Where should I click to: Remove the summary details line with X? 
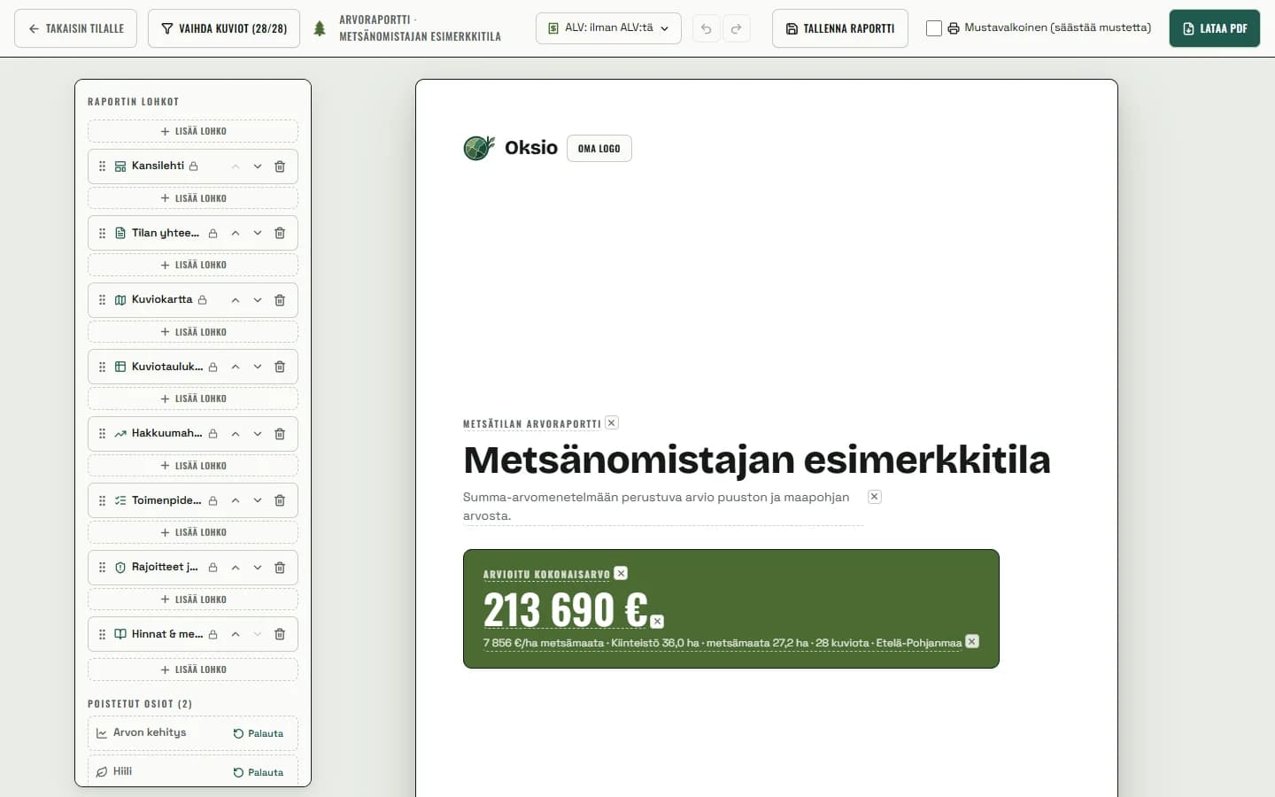(x=972, y=641)
